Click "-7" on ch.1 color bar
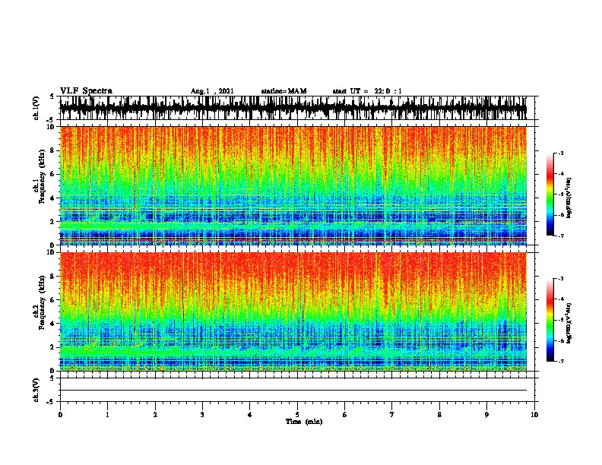Image resolution: width=602 pixels, height=465 pixels. pyautogui.click(x=561, y=236)
